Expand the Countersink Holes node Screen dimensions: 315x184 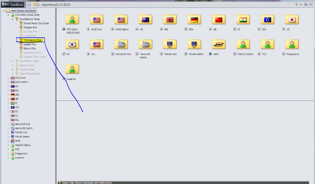12,61
